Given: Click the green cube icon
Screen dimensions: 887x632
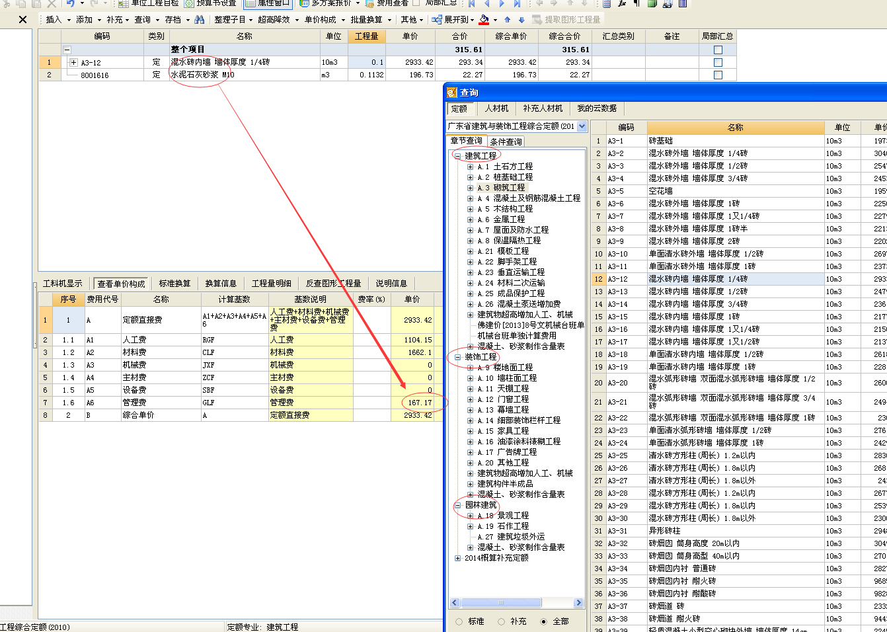Looking at the screenshot, I should pos(652,3).
